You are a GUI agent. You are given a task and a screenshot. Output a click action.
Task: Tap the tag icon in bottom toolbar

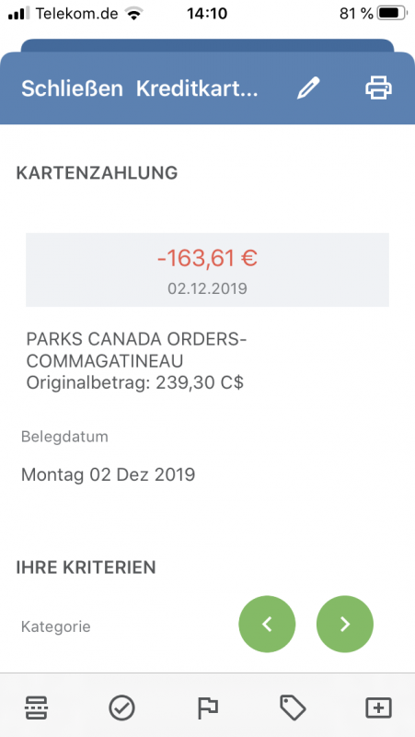click(293, 708)
